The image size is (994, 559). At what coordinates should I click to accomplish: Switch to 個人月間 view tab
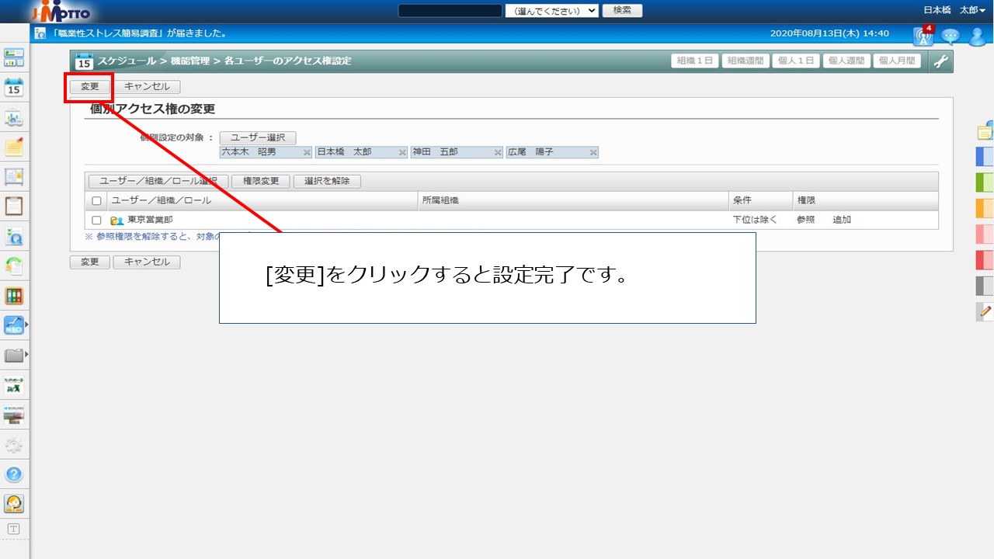(896, 61)
